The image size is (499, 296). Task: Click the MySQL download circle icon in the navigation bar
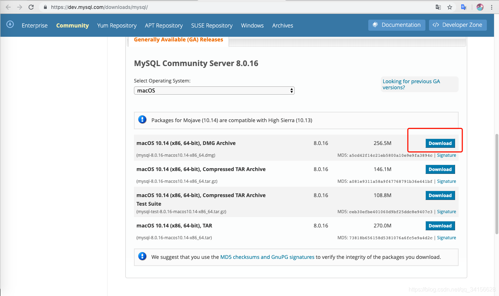point(10,24)
